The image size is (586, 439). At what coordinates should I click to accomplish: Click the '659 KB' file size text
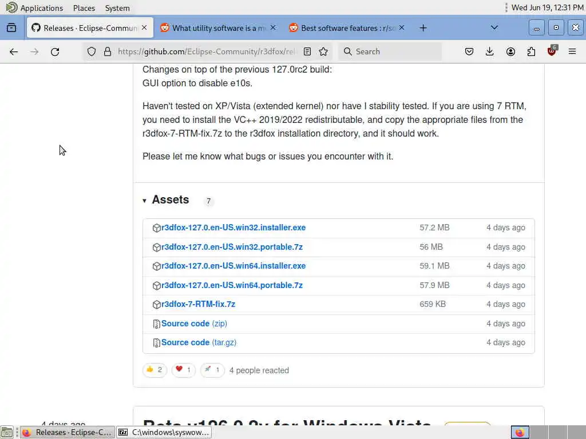pos(433,305)
